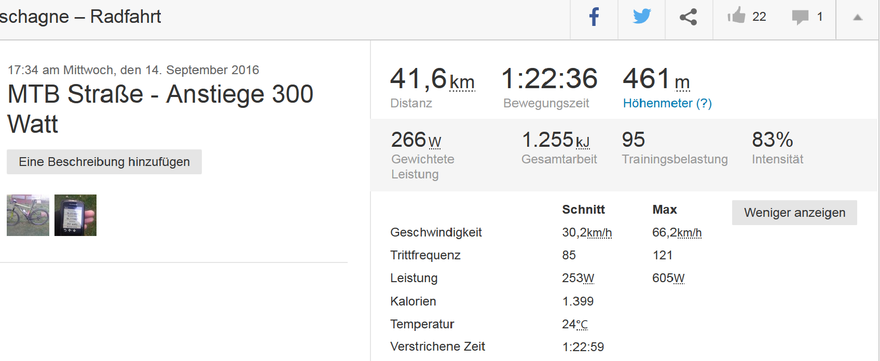Give kudos with the thumbs-up icon
Viewport: 880px width, 361px height.
(736, 16)
